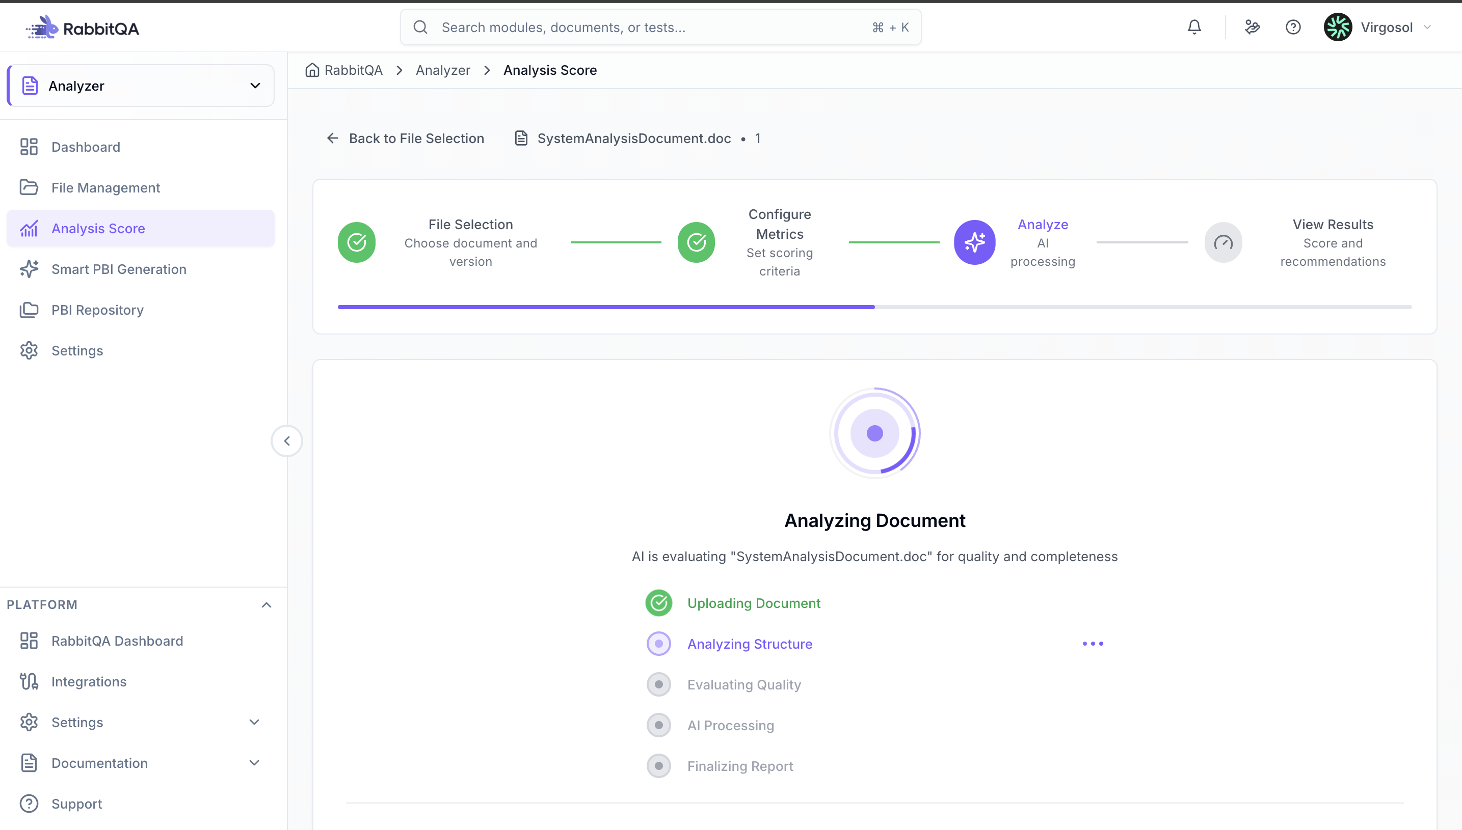This screenshot has width=1462, height=830.
Task: Click the three-dots loading indicator
Action: pos(1093,644)
